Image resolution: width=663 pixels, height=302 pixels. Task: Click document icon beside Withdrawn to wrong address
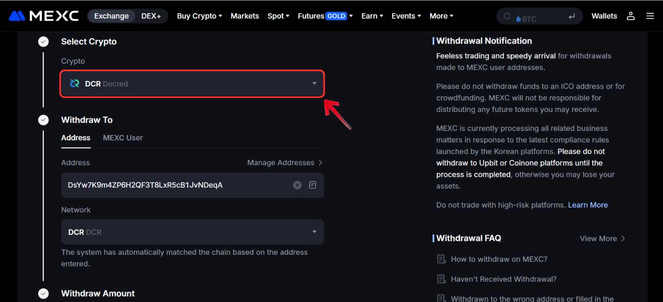pyautogui.click(x=441, y=298)
